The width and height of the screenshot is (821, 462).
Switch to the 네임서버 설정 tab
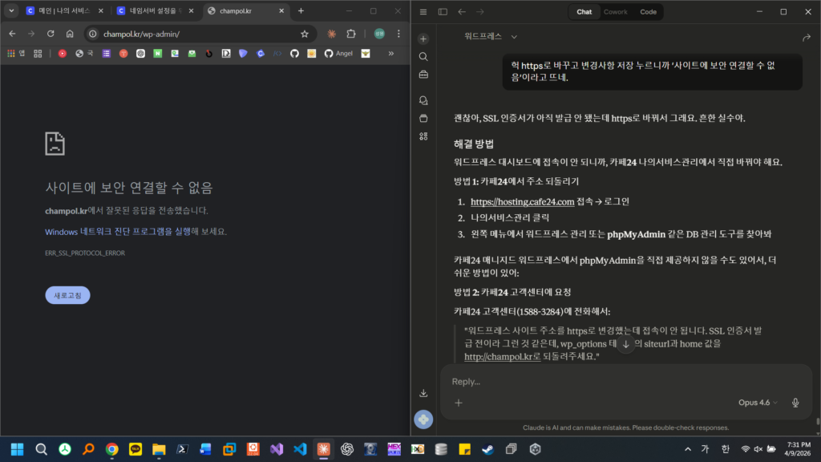155,10
